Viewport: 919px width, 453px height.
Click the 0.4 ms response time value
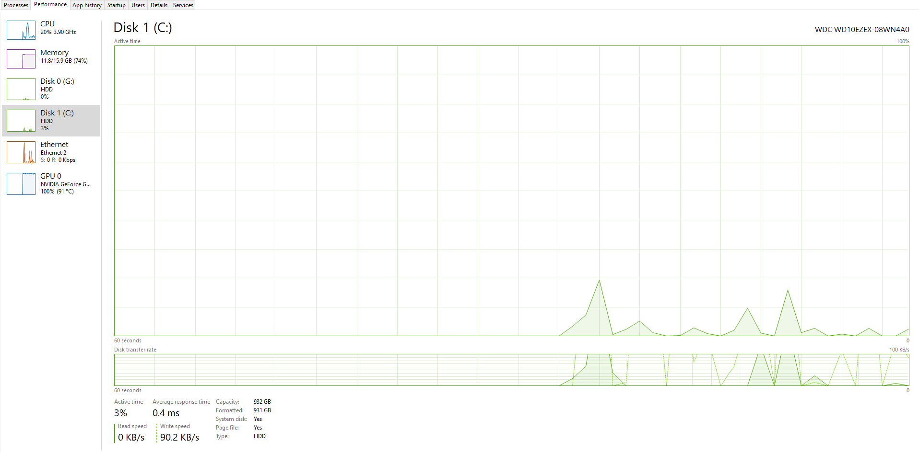click(x=166, y=413)
